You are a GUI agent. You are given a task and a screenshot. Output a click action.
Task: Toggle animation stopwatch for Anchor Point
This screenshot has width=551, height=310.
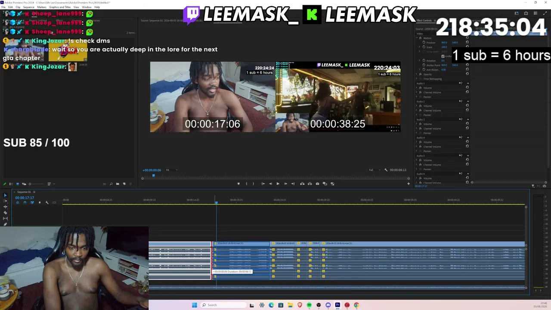(x=424, y=65)
